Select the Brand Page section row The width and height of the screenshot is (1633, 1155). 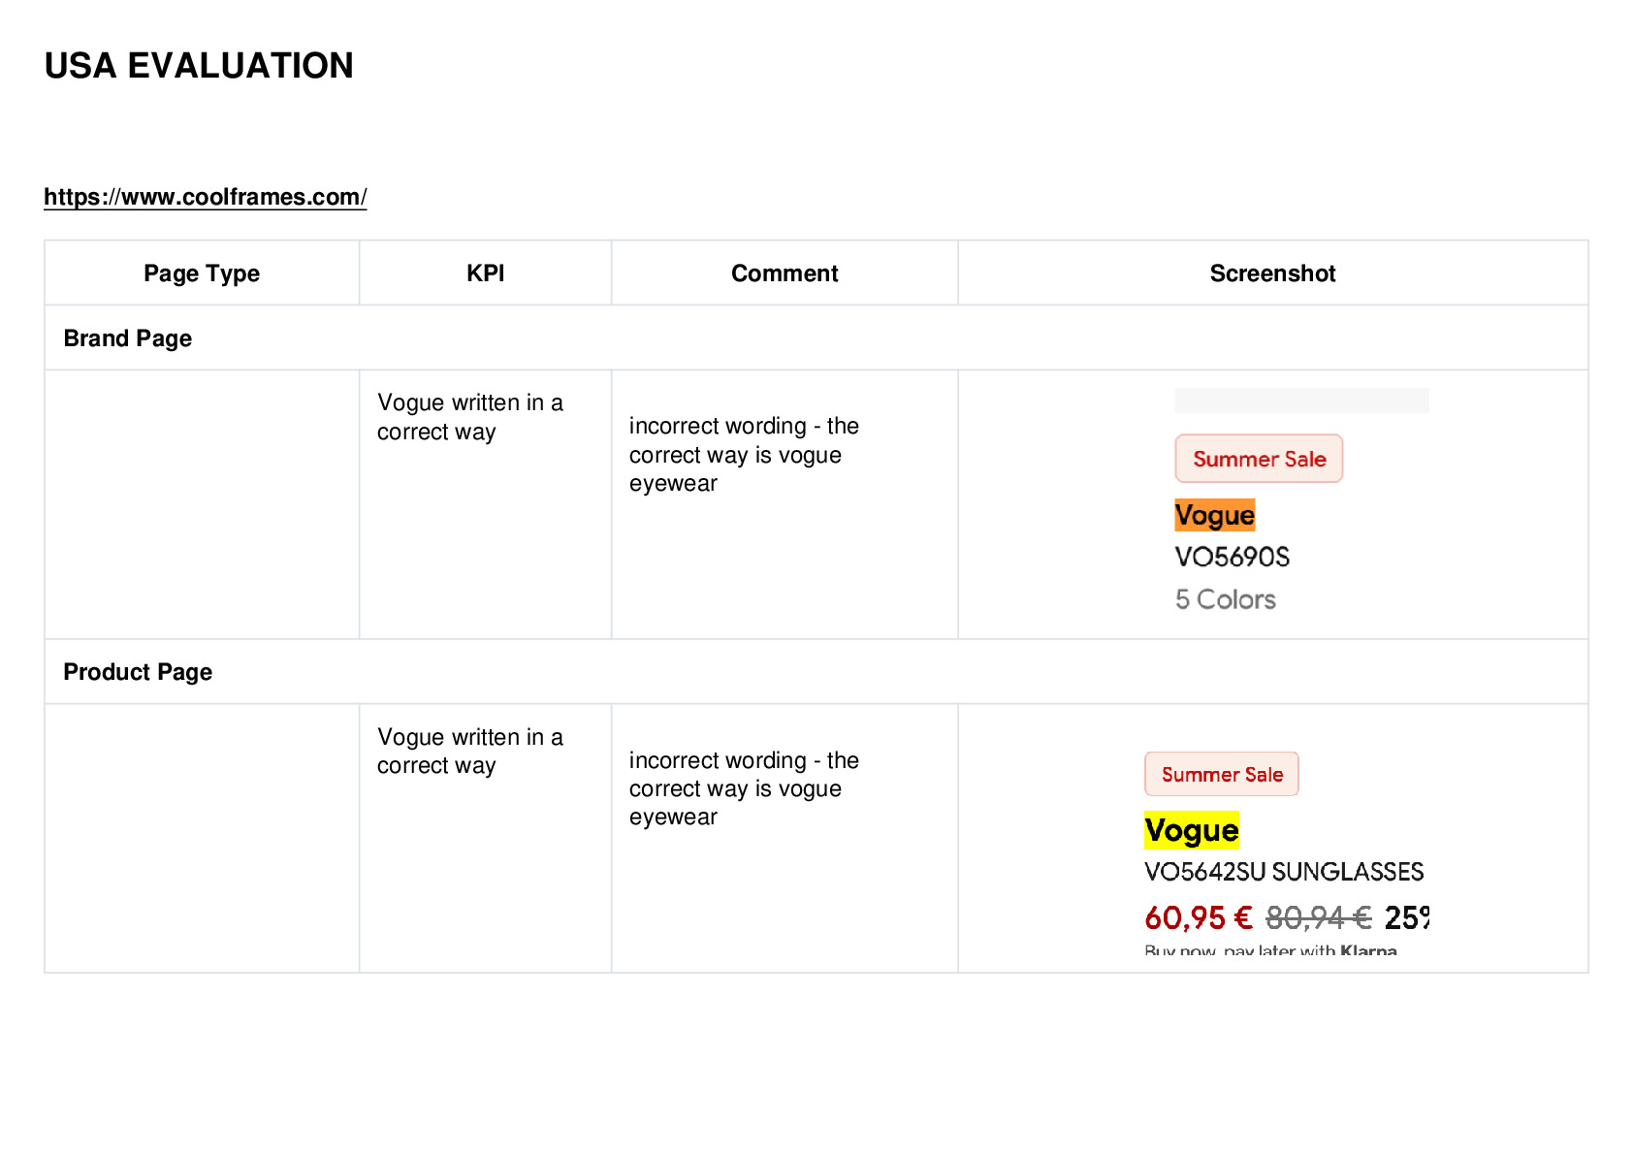(x=816, y=337)
